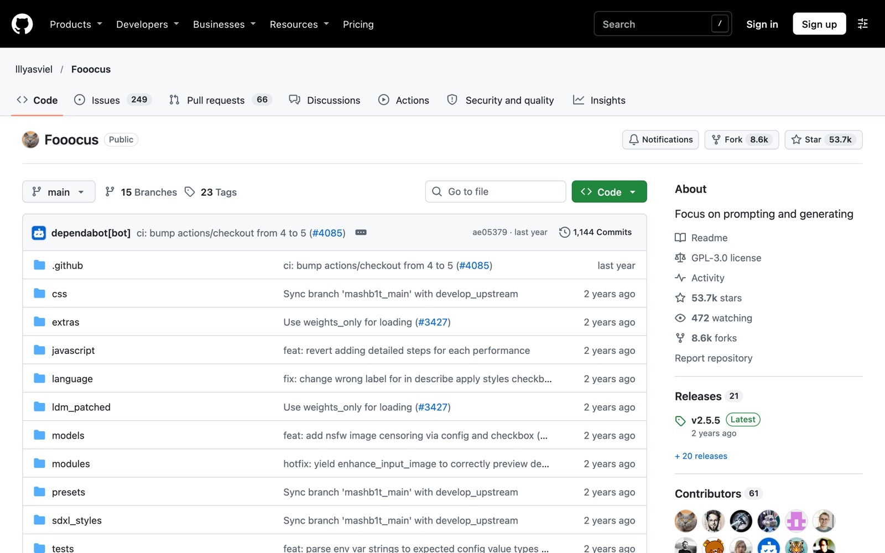885x553 pixels.
Task: Focus the Go to file field
Action: coord(496,191)
